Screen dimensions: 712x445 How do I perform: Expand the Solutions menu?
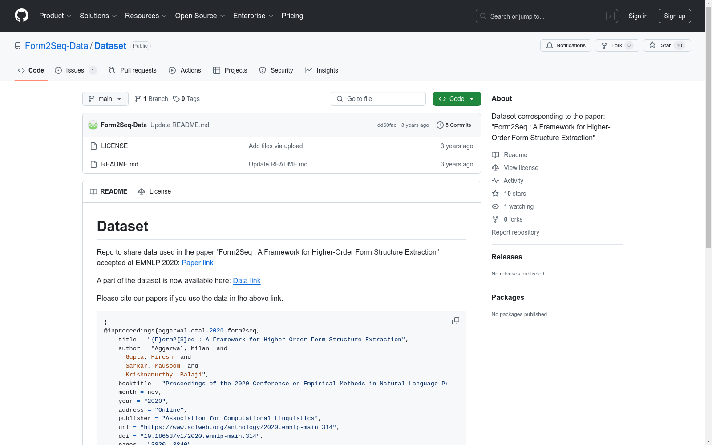coord(98,16)
